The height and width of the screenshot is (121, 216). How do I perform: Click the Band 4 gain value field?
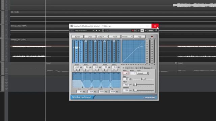pos(105,67)
